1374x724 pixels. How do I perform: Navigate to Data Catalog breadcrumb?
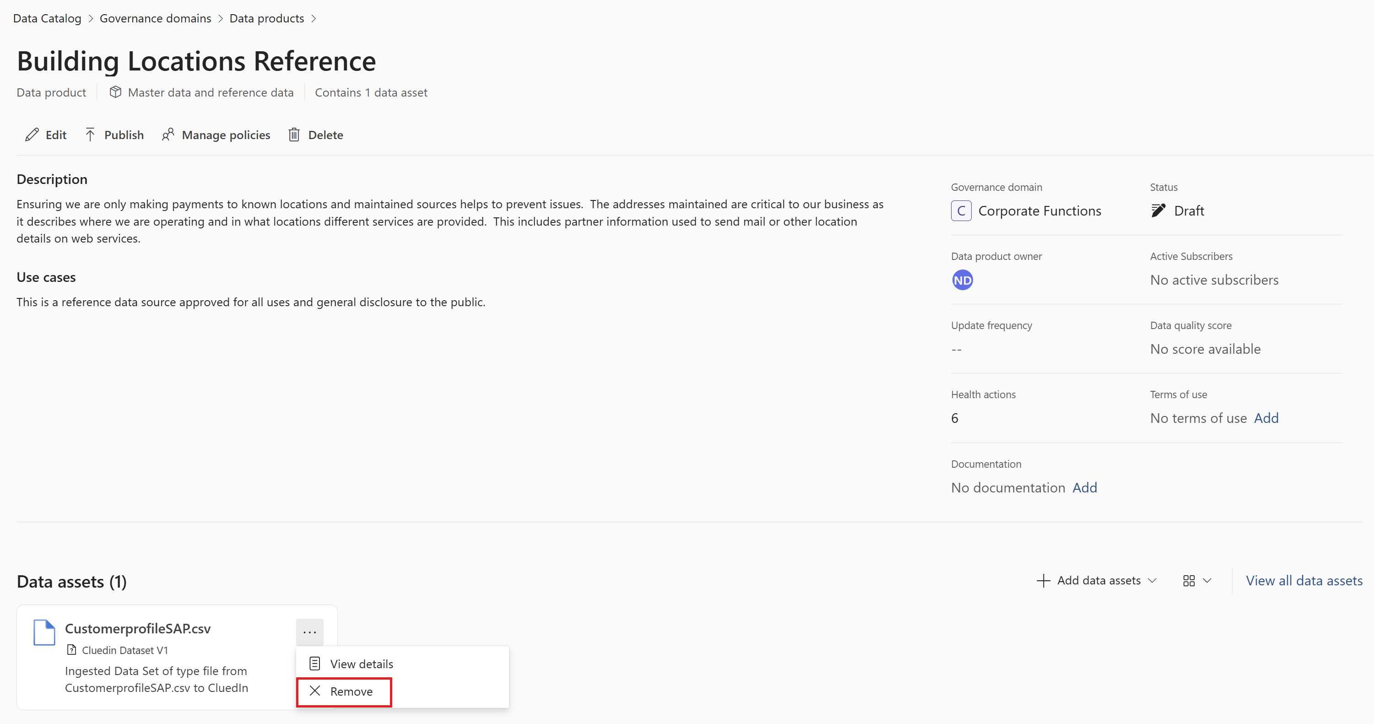point(47,18)
